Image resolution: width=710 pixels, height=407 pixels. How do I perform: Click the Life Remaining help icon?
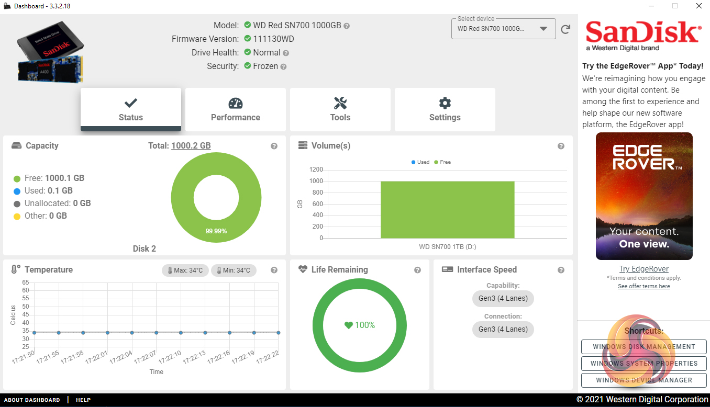417,270
